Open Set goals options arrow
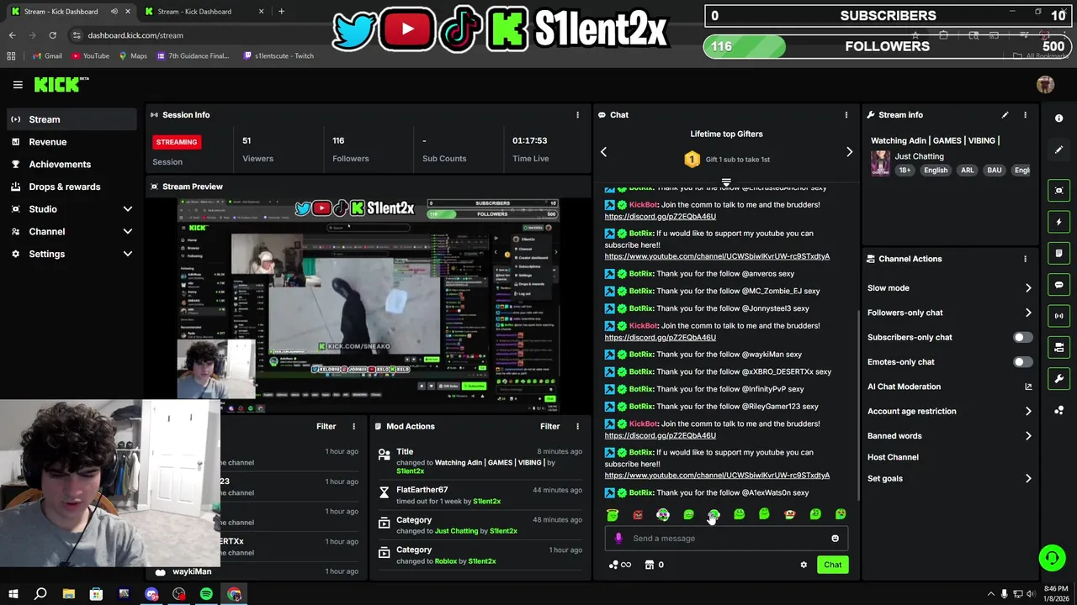This screenshot has height=605, width=1077. pos(1027,479)
